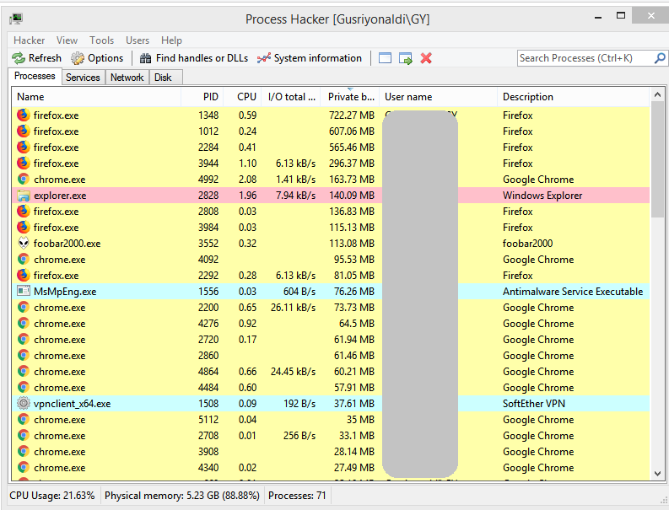Open Options gear icon
Viewport: 669px width, 510px height.
point(78,58)
